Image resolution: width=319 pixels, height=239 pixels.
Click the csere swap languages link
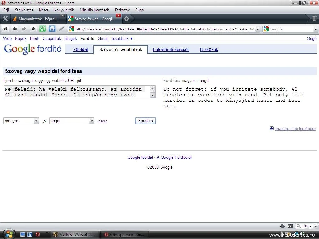click(103, 121)
